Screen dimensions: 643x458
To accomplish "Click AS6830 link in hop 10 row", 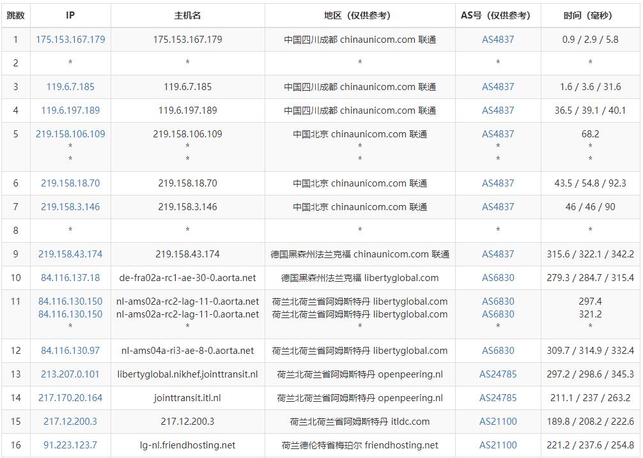I will 498,278.
